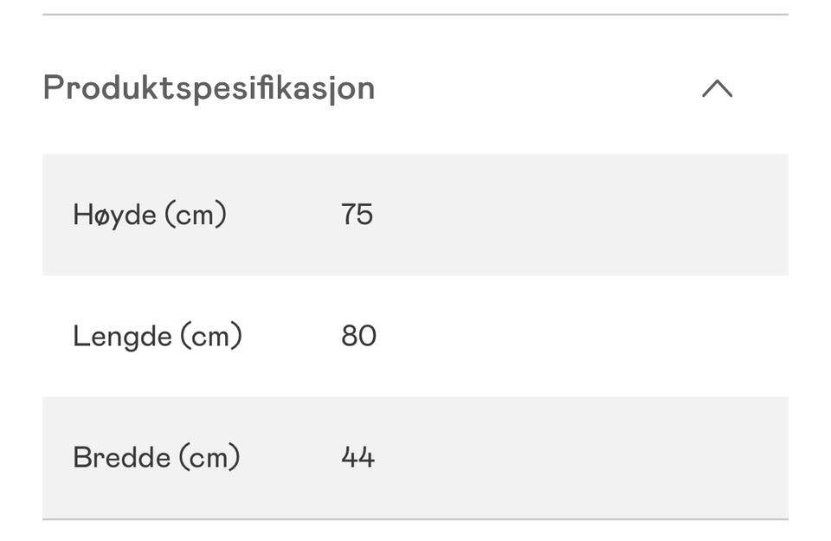Image resolution: width=831 pixels, height=541 pixels.
Task: Click the blank header space between title and chevron
Action: pyautogui.click(x=538, y=88)
